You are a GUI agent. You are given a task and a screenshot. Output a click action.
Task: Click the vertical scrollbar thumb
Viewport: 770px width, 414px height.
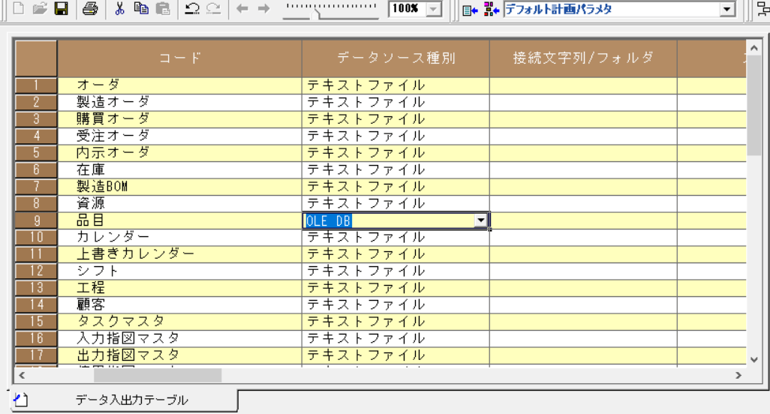click(x=754, y=105)
